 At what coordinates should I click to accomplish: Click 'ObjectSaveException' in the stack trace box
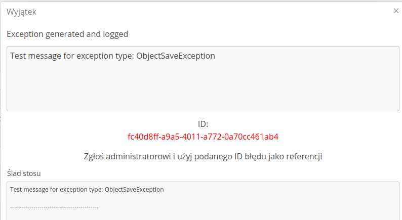tap(134, 190)
